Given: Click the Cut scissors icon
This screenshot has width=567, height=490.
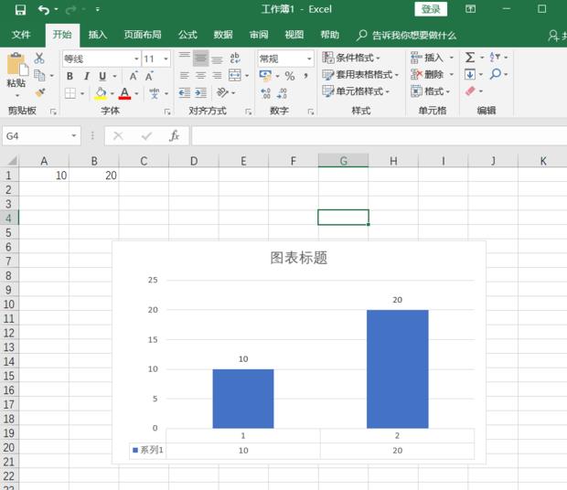Looking at the screenshot, I should [x=39, y=58].
